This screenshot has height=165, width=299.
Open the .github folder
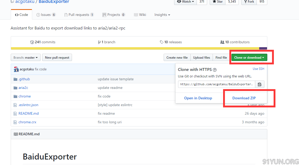[24, 79]
